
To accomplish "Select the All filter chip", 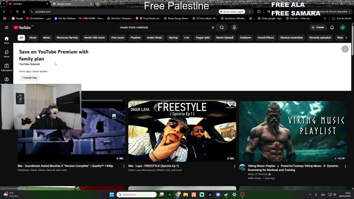I will click(x=21, y=38).
